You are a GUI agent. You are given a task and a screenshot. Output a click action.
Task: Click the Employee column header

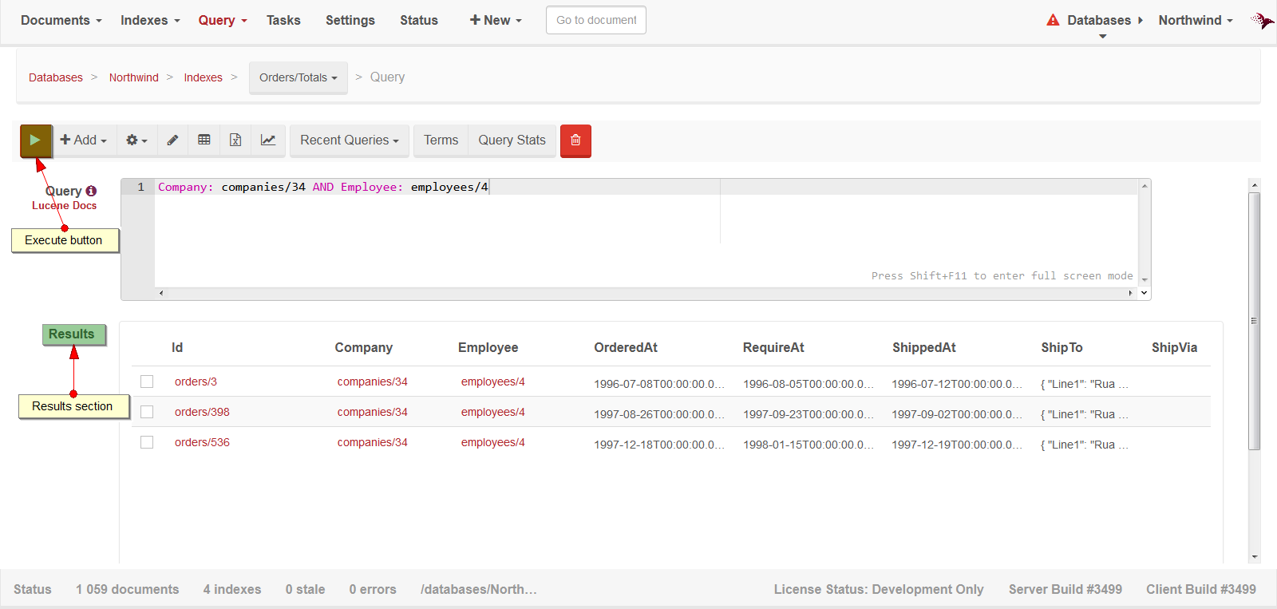point(488,347)
